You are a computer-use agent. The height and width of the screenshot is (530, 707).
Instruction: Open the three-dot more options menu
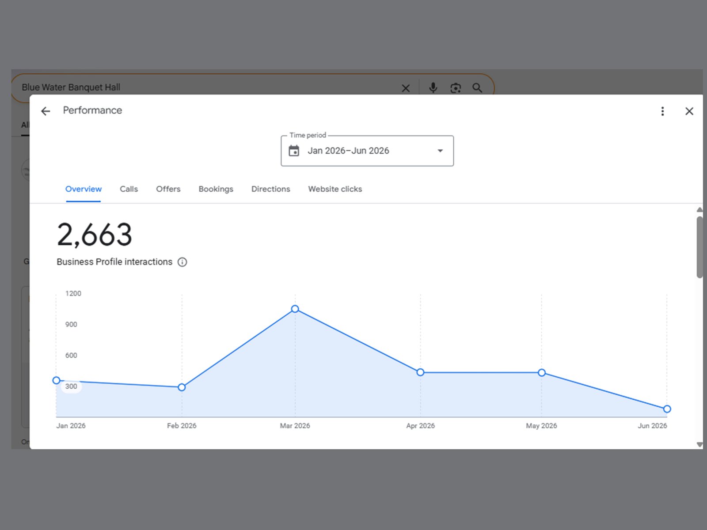click(x=662, y=111)
